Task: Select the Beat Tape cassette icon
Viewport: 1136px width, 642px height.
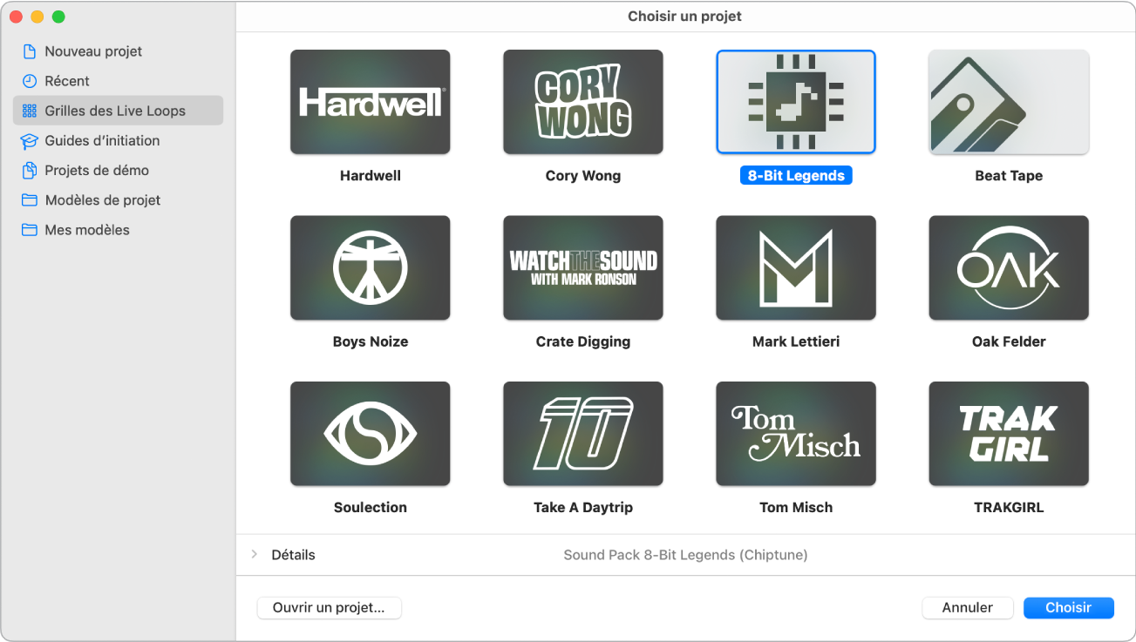Action: [1008, 102]
